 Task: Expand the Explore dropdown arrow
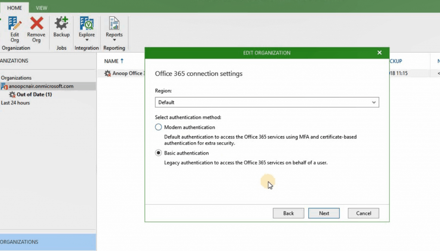point(87,40)
